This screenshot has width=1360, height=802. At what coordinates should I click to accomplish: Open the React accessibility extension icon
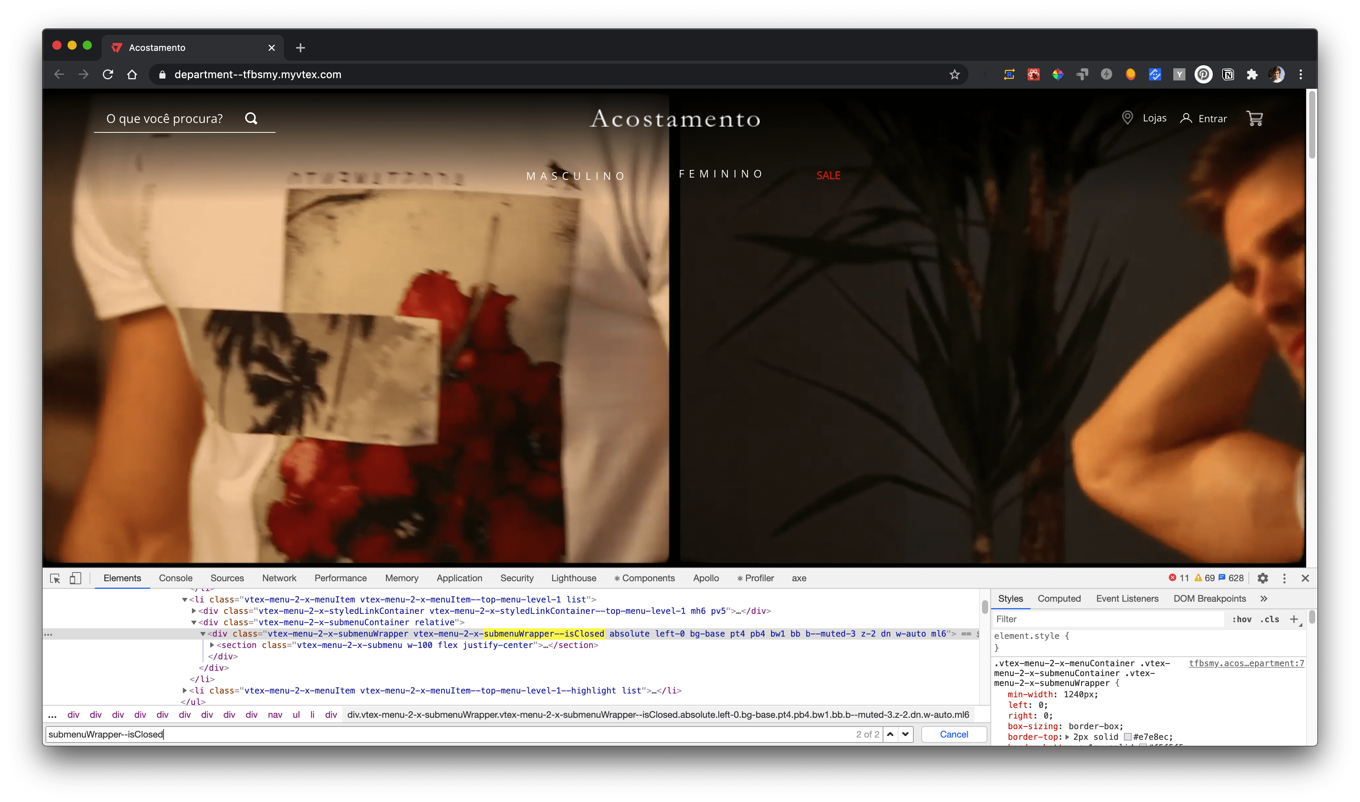[x=1034, y=75]
